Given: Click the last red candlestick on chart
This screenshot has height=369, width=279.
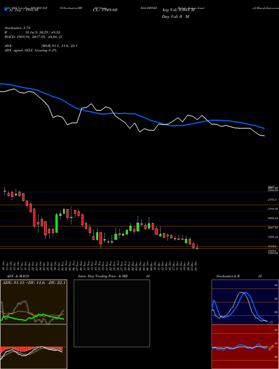Looking at the screenshot, I should point(198,248).
